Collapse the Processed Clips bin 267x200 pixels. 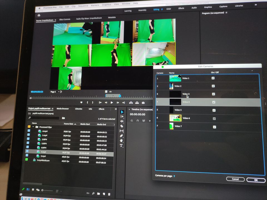[33, 127]
